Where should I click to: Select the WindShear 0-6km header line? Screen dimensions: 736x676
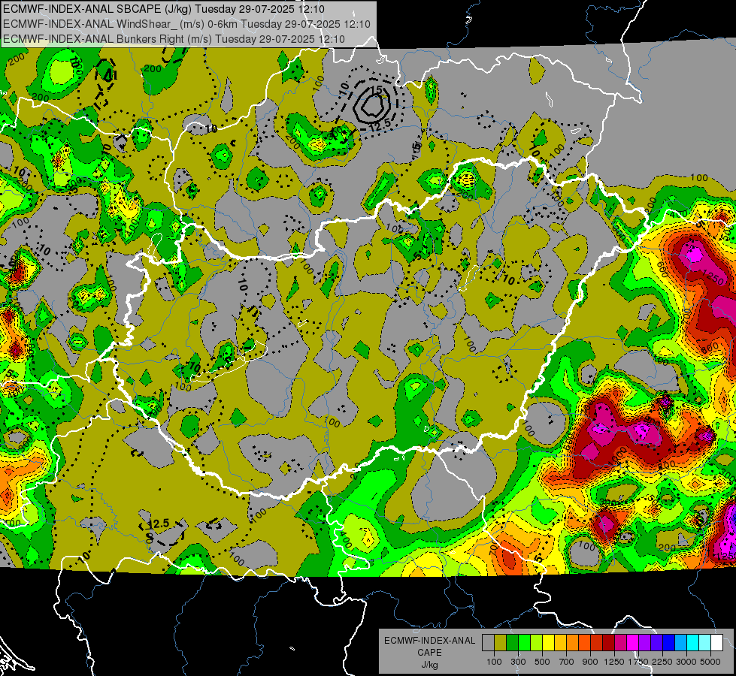point(186,24)
